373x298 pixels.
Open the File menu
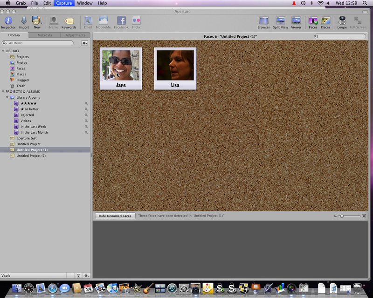(35, 3)
